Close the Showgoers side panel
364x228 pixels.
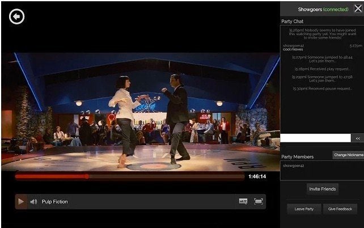click(358, 9)
